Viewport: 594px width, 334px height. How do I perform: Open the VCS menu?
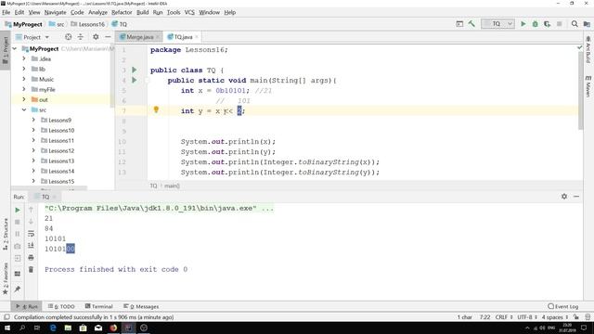pos(189,12)
